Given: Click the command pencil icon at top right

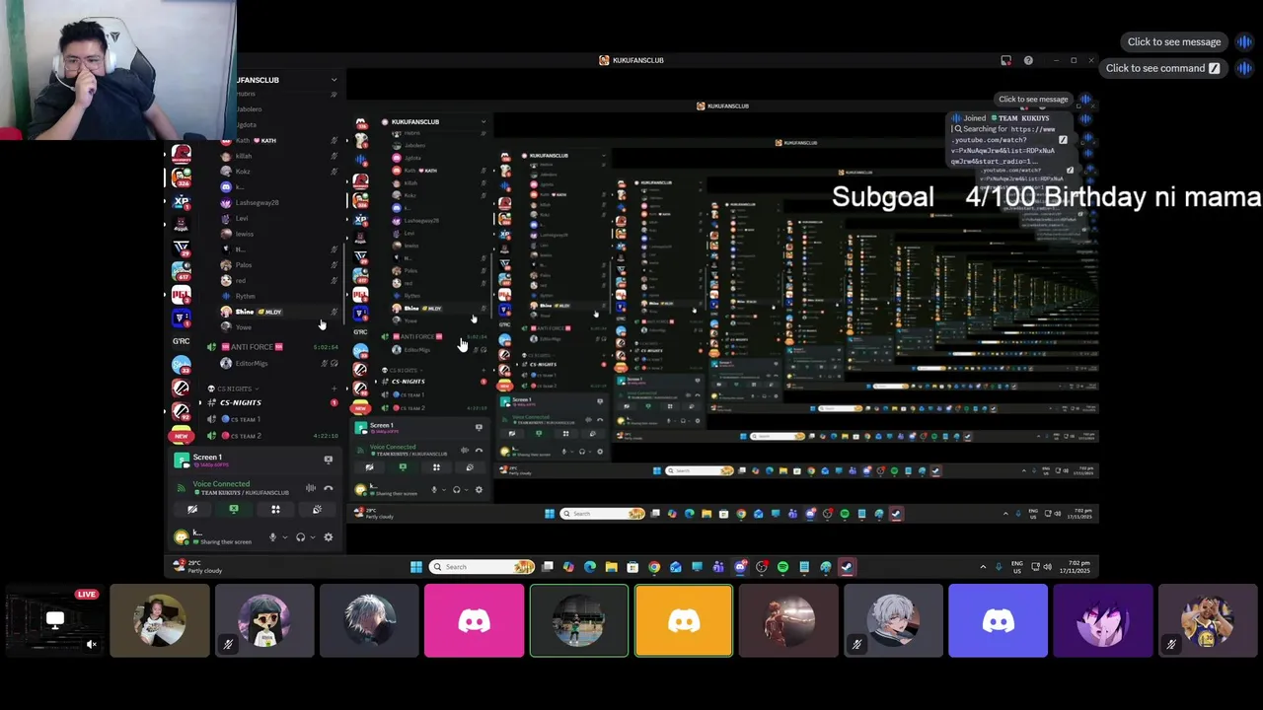Looking at the screenshot, I should pyautogui.click(x=1215, y=68).
